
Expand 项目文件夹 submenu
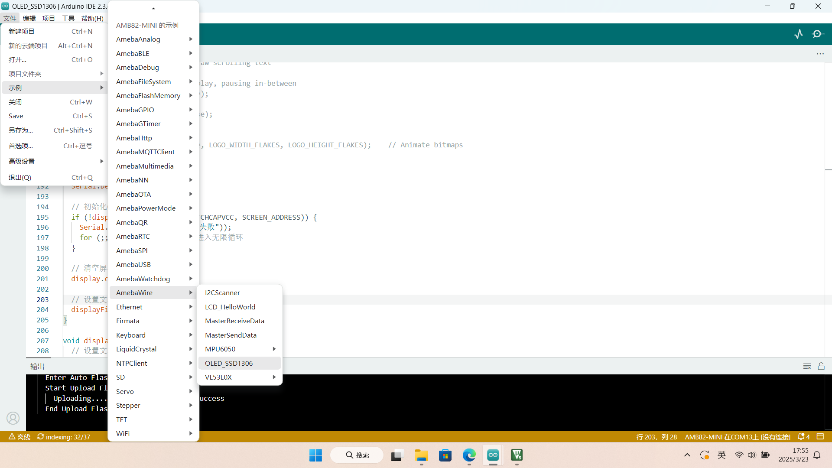54,74
